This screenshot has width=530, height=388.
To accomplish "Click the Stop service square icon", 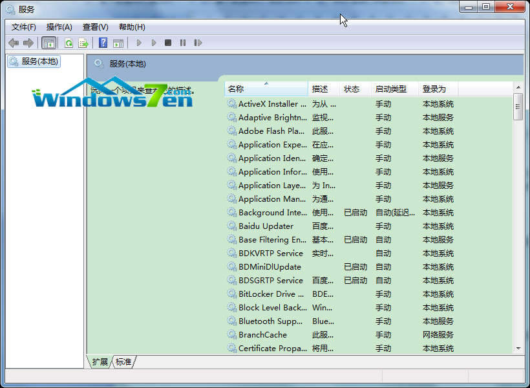I will tap(168, 43).
